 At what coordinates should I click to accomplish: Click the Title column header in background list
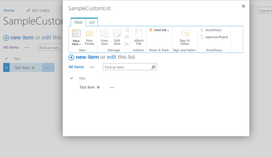tap(17, 59)
